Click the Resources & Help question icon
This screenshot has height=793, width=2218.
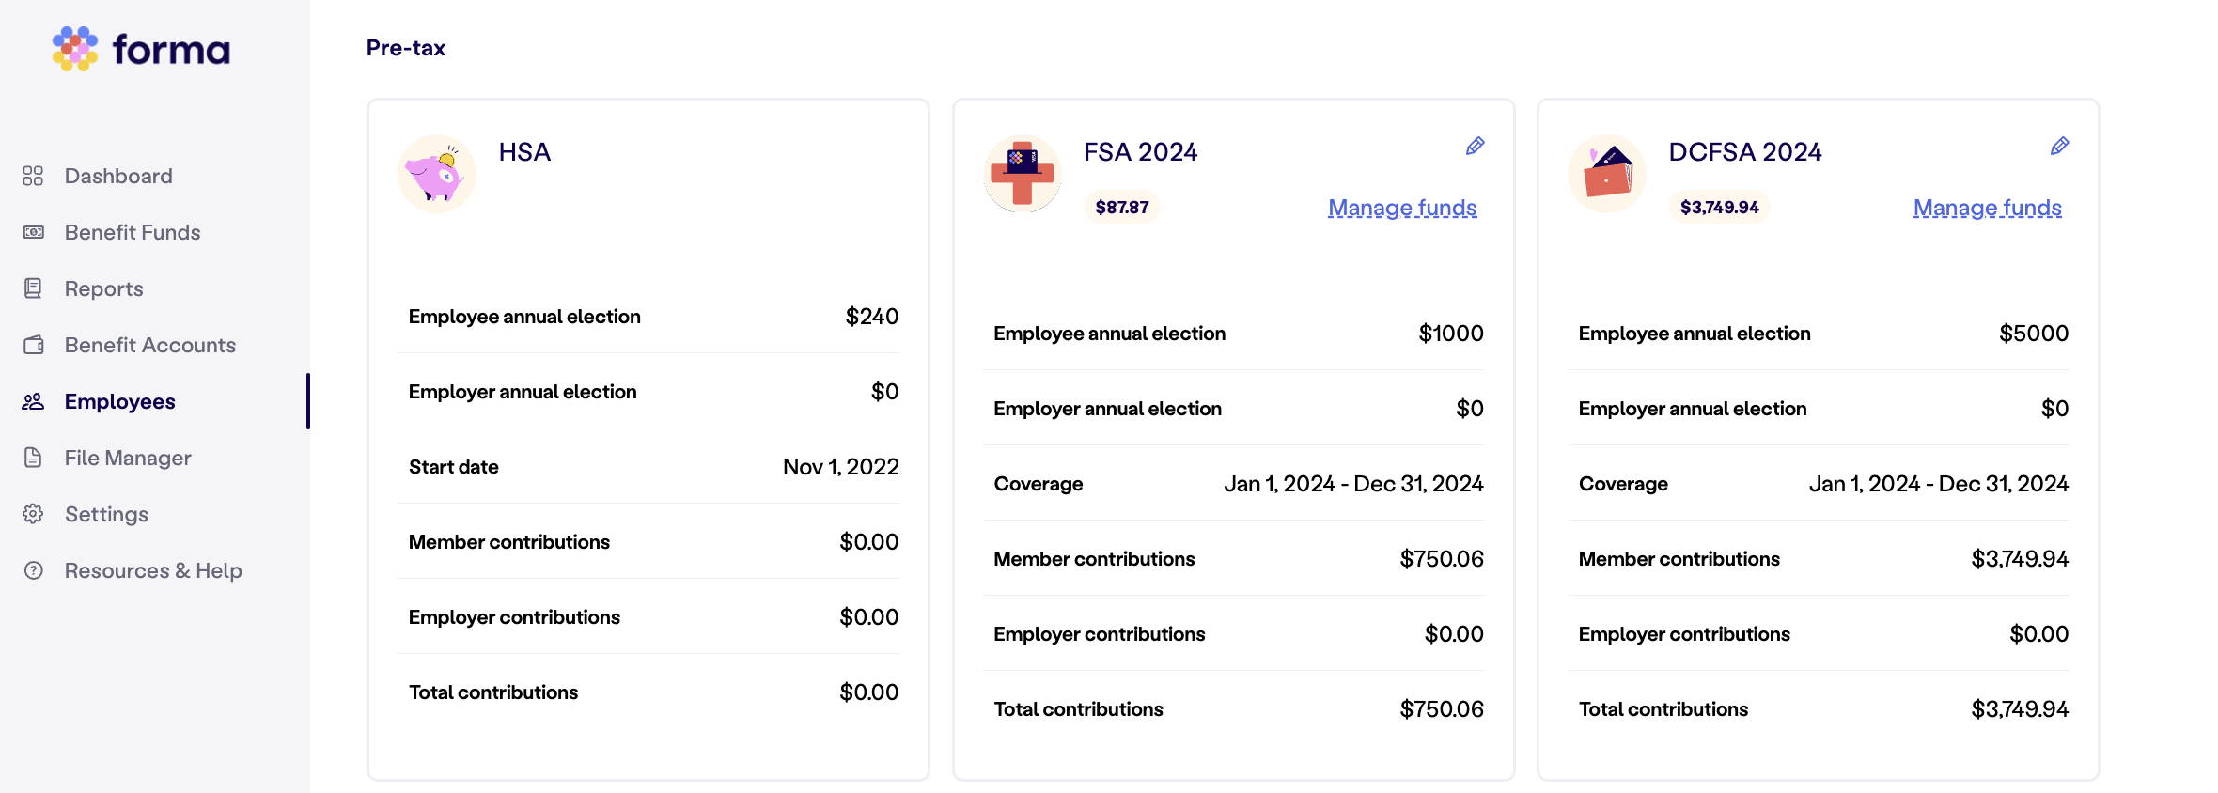pyautogui.click(x=33, y=570)
